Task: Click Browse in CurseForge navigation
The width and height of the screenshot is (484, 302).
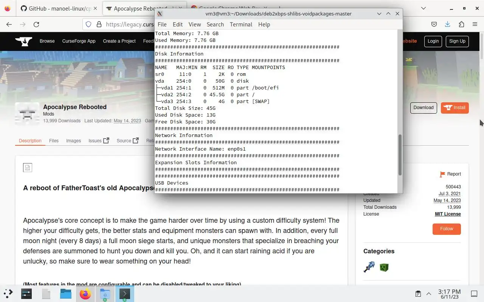Action: [47, 41]
